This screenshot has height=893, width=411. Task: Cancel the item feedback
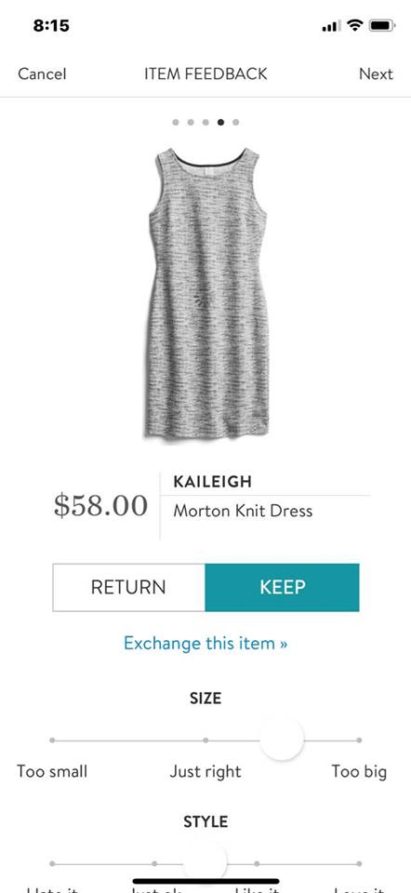(x=42, y=74)
